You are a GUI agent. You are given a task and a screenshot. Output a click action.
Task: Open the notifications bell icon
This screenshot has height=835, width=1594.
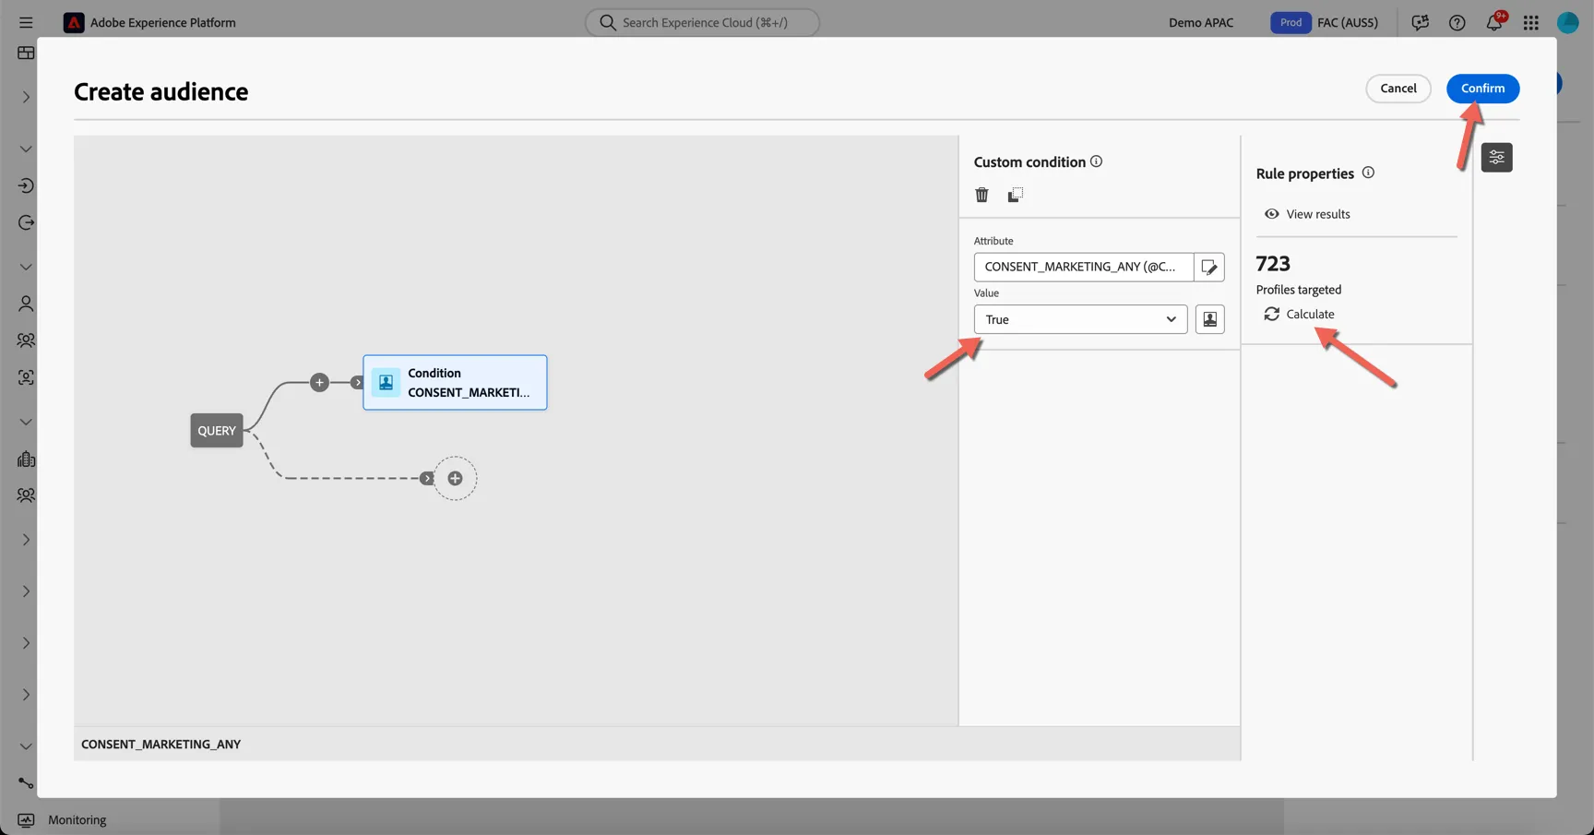point(1494,22)
